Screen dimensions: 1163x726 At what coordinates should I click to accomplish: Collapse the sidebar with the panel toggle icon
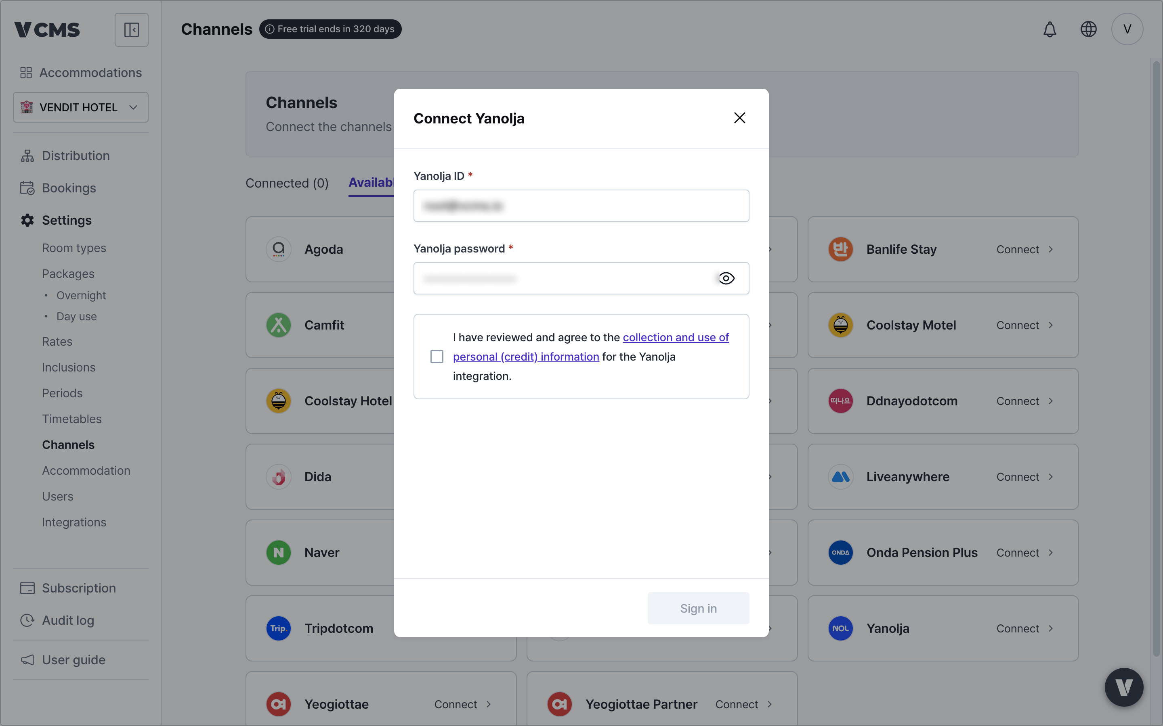click(x=131, y=30)
